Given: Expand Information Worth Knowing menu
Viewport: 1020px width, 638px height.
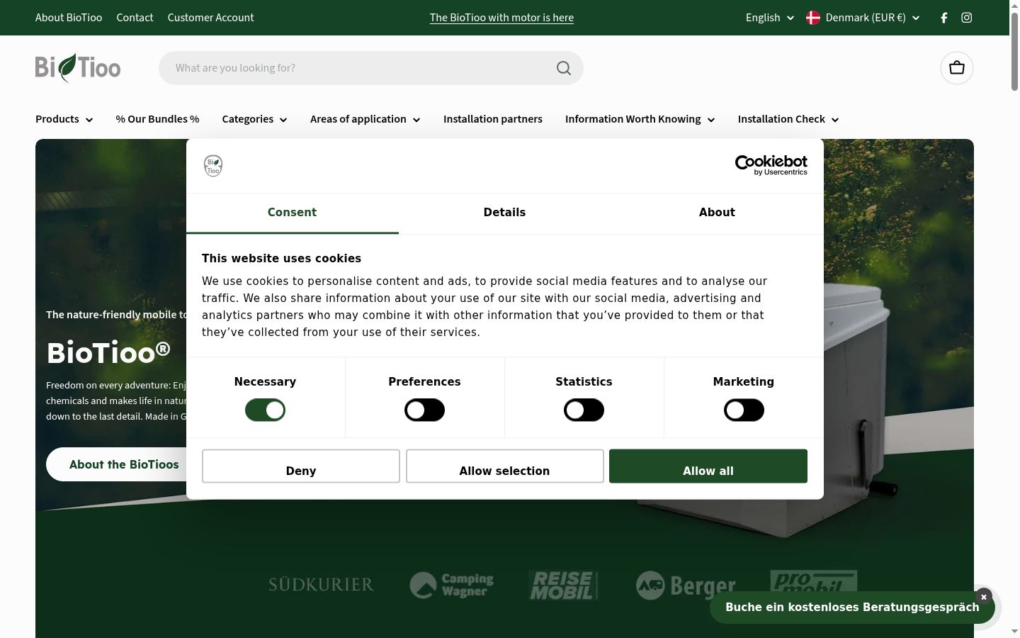Looking at the screenshot, I should click(640, 119).
